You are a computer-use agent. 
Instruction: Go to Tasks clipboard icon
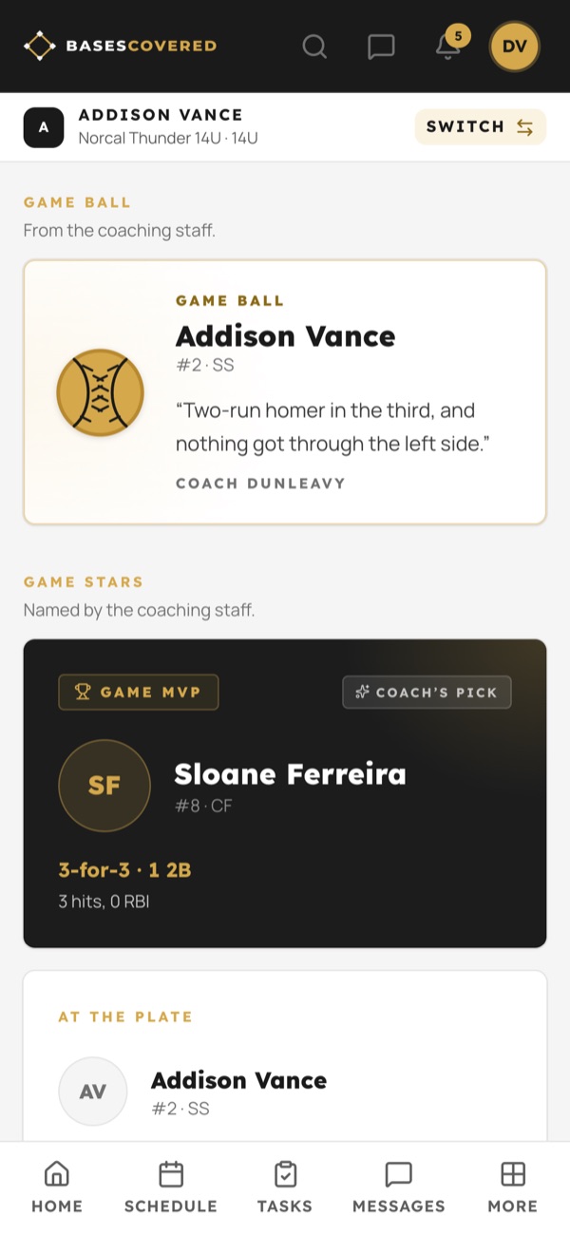click(285, 1174)
